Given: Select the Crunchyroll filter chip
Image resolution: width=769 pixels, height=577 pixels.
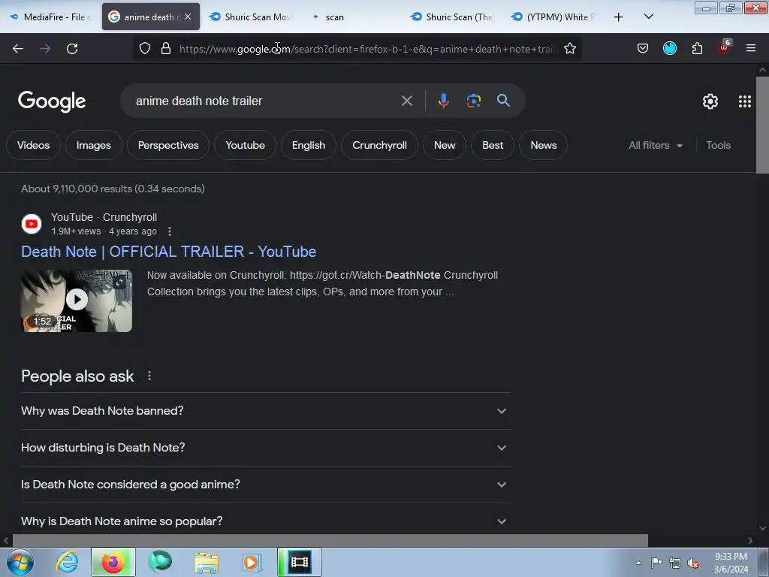Looking at the screenshot, I should (x=379, y=145).
